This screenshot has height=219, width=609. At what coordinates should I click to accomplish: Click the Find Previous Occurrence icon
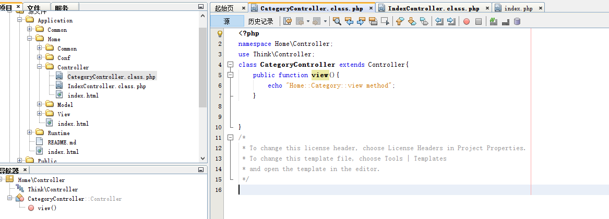click(350, 21)
